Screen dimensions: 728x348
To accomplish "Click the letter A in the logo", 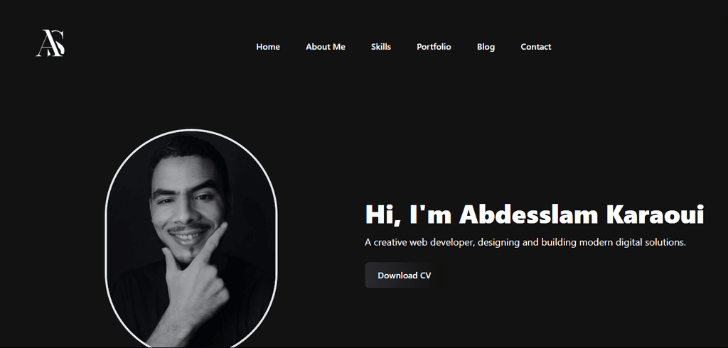I will [x=43, y=43].
